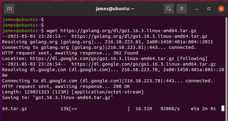
Task: Click the saved filename after 'Saving to:'
Action: (74, 98)
